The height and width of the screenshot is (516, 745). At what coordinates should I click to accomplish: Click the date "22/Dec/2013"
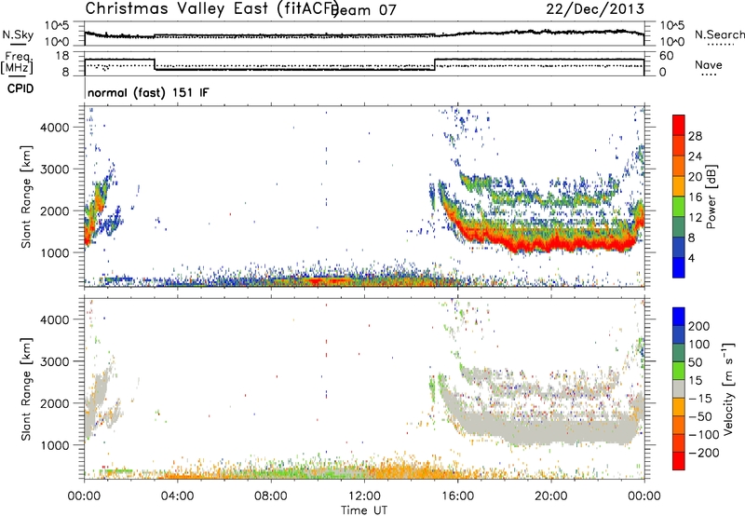tap(595, 9)
